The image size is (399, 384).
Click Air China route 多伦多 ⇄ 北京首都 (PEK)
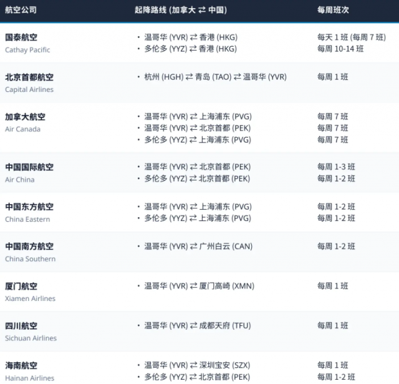click(197, 179)
